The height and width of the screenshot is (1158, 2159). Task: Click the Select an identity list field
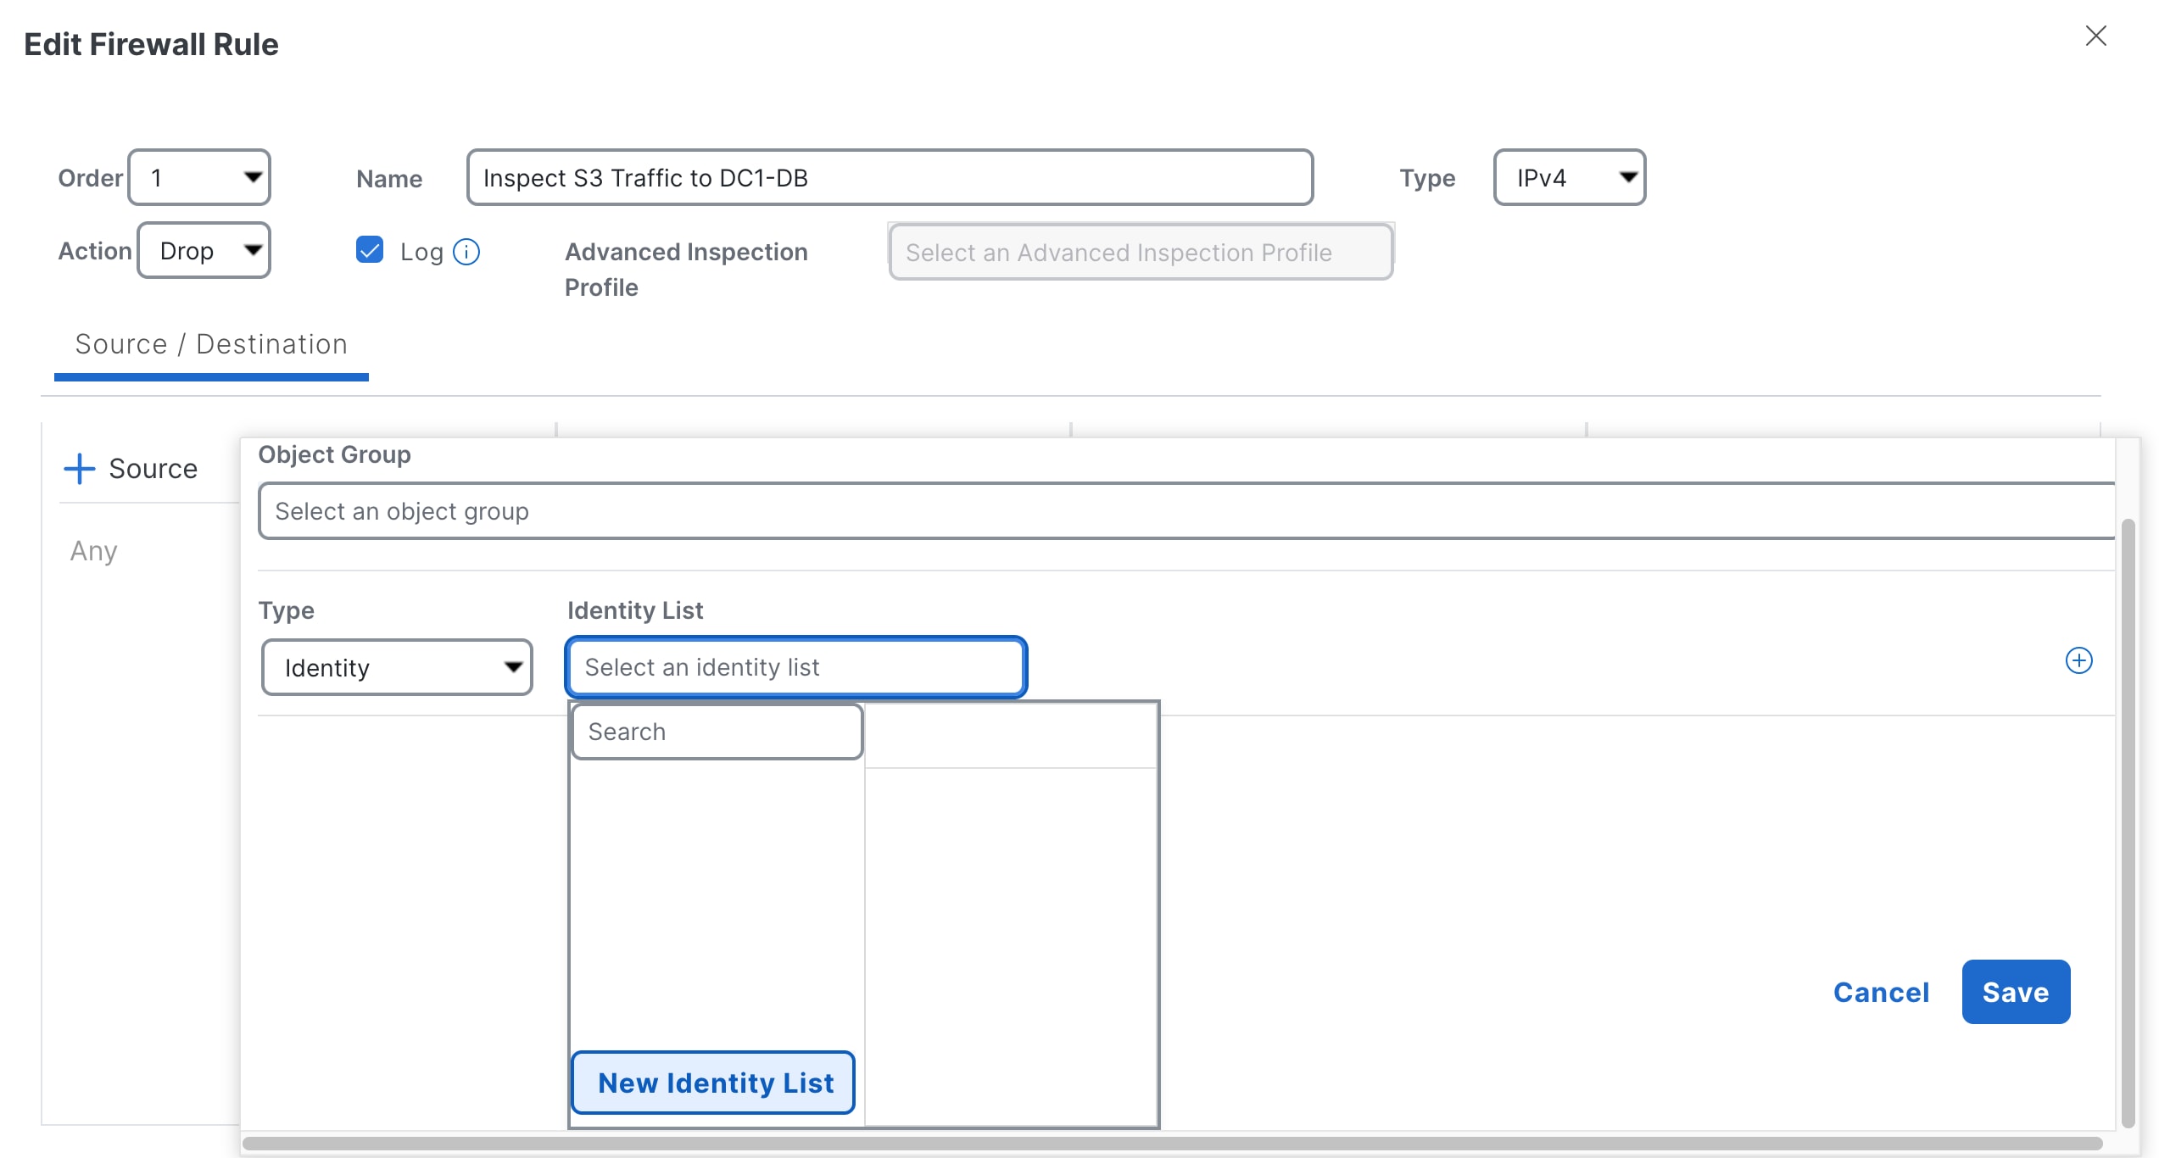click(x=795, y=667)
